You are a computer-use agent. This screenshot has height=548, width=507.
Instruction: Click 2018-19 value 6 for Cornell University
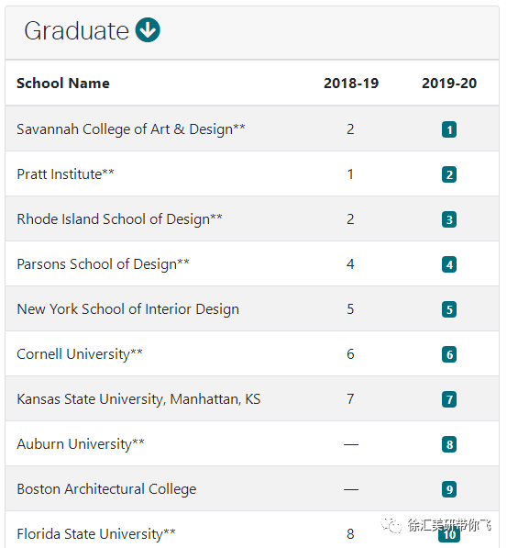point(350,354)
